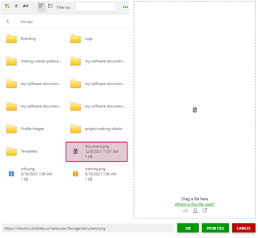
Task: Click the OK button
Action: click(188, 228)
